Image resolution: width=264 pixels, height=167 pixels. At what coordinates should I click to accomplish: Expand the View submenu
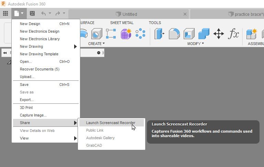click(46, 138)
